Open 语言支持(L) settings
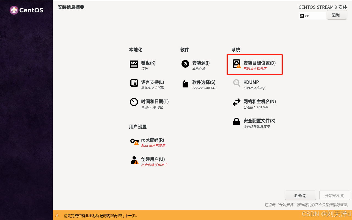The image size is (352, 220). 153,82
